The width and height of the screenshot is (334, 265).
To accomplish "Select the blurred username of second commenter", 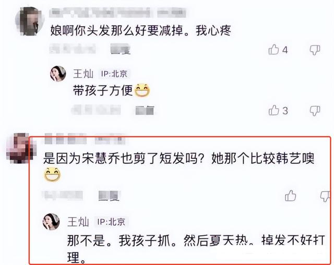I will pos(85,139).
